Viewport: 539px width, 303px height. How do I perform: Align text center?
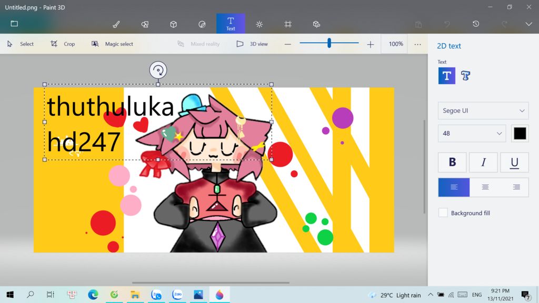pyautogui.click(x=485, y=187)
